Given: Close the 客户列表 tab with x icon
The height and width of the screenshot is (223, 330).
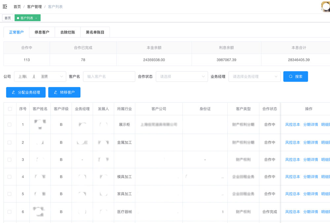Looking at the screenshot, I should (36, 18).
